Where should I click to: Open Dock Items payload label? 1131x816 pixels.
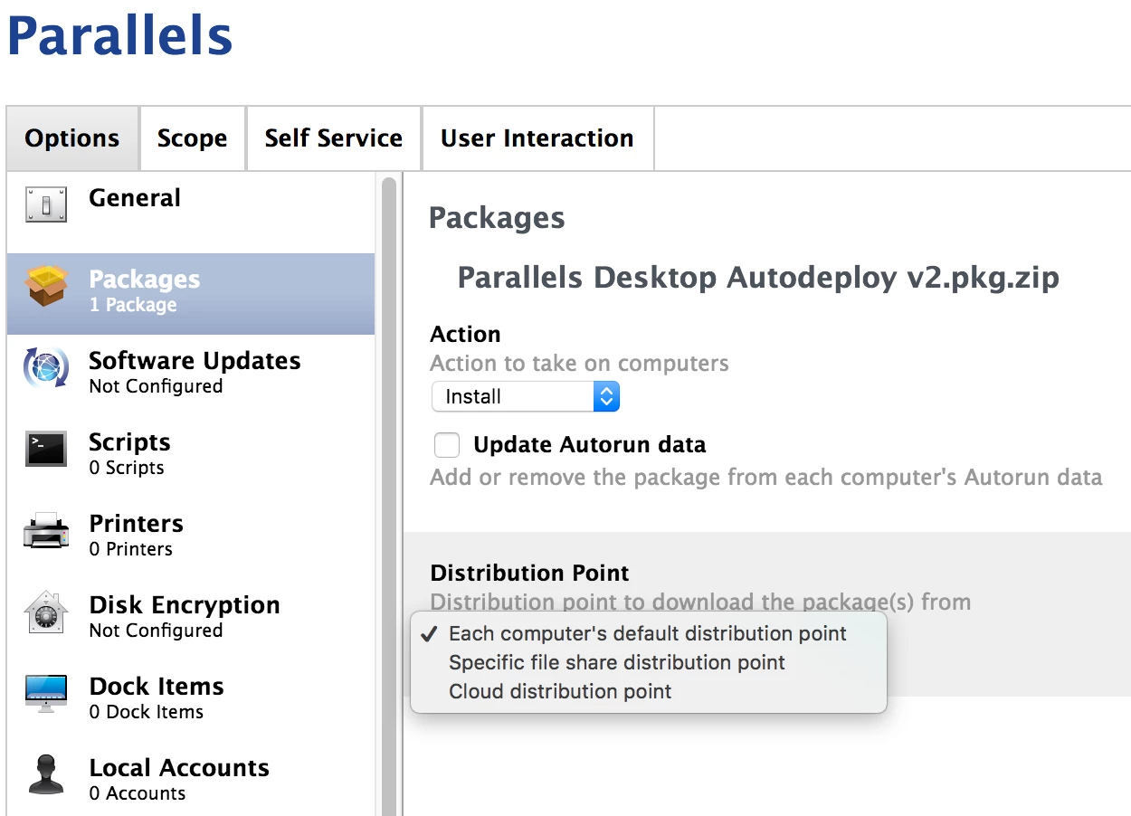coord(157,687)
